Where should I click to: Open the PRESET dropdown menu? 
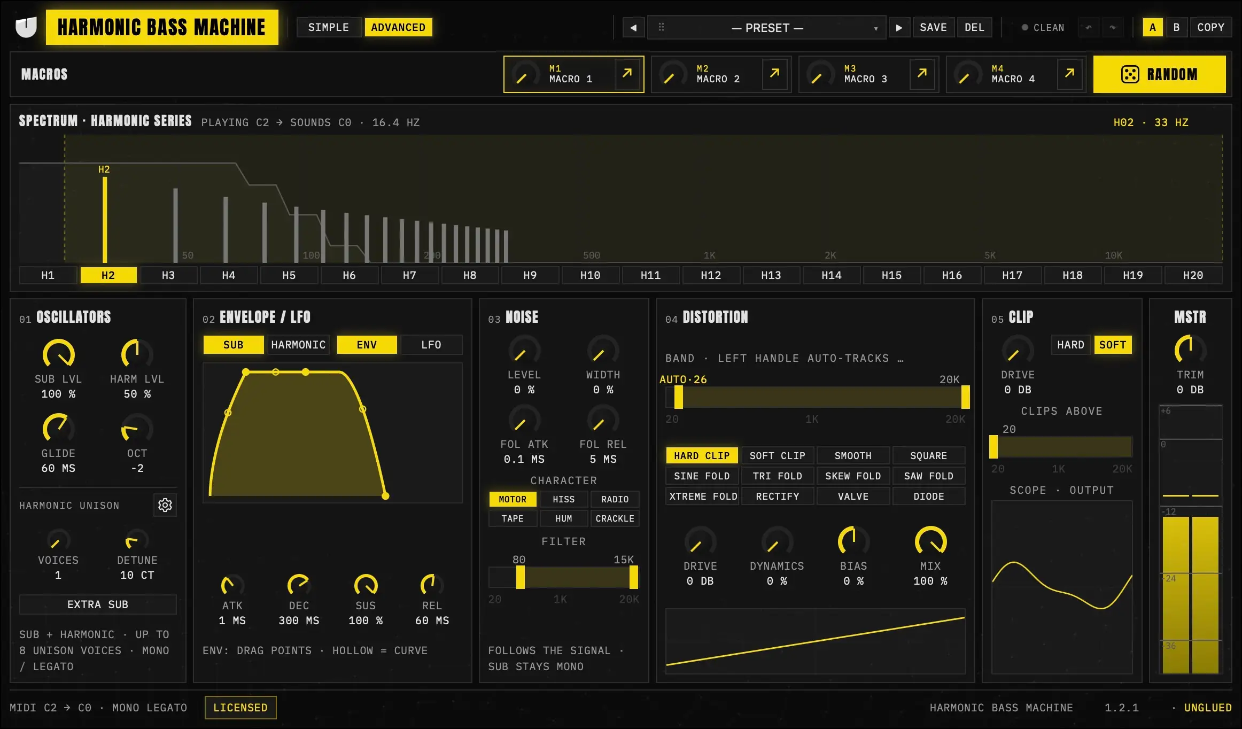(766, 27)
